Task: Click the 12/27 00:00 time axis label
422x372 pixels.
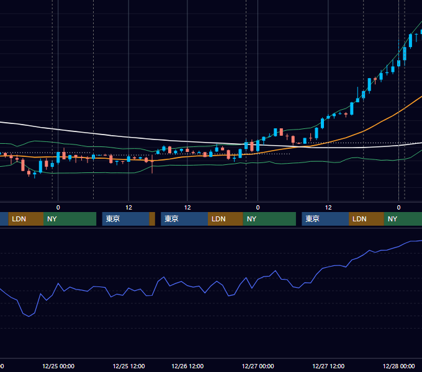Action: pyautogui.click(x=258, y=366)
